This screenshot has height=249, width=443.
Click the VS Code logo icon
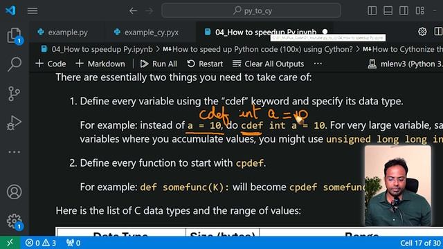10,10
